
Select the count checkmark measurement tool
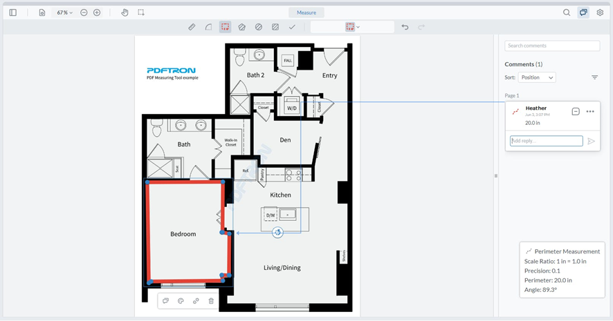pos(292,27)
